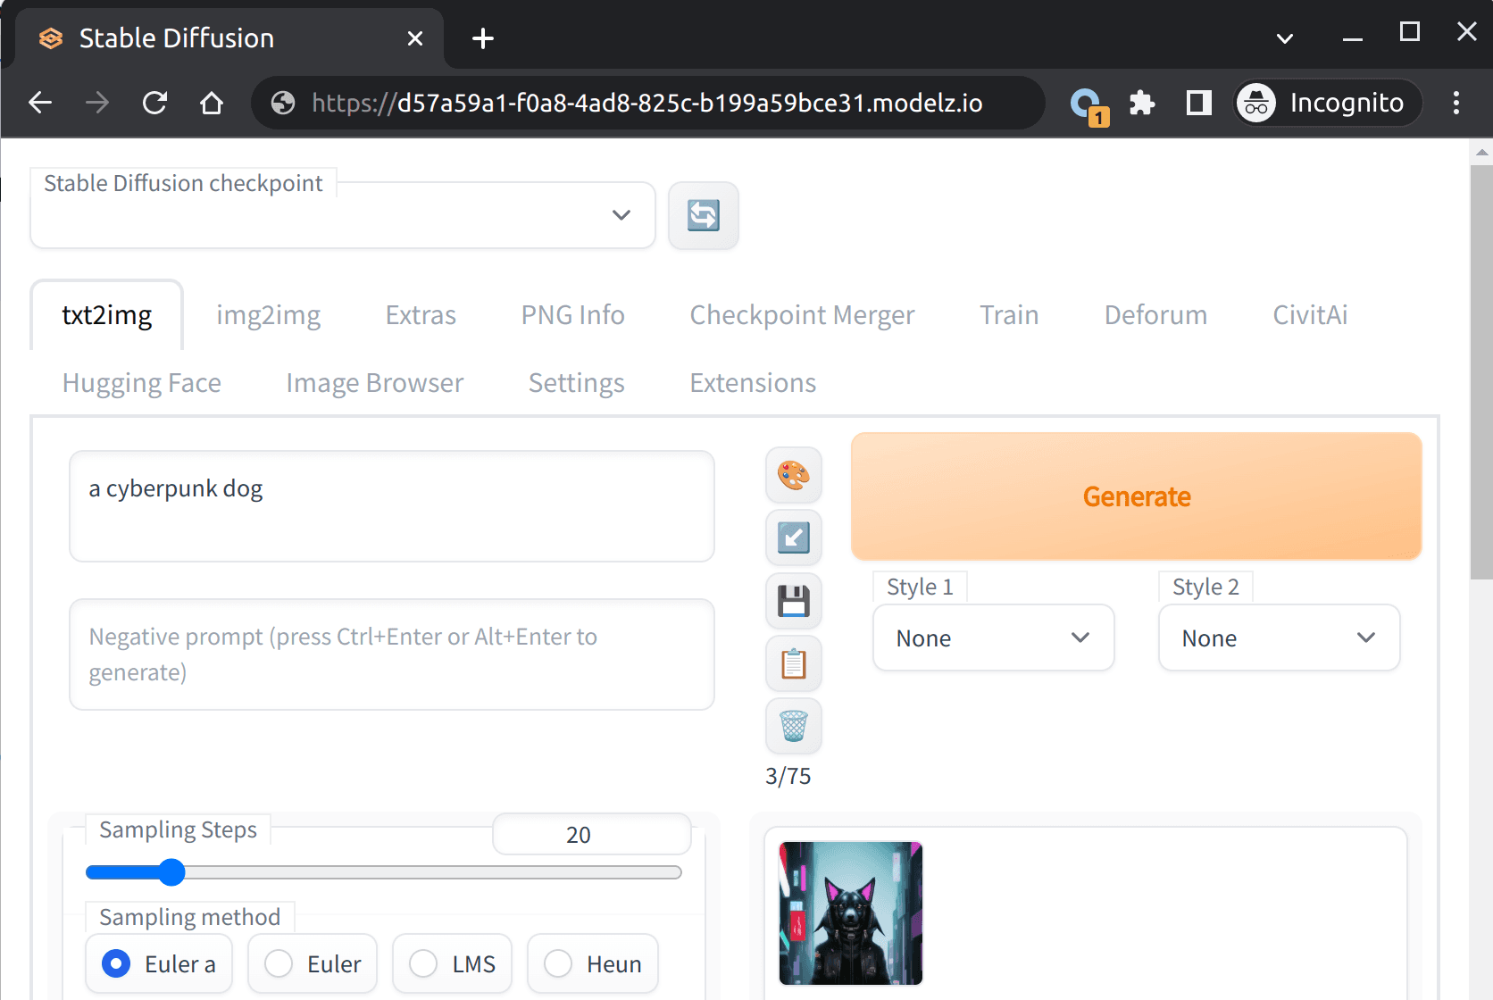Open the tab search chevron in title bar
Image resolution: width=1493 pixels, height=1000 pixels.
1285,38
